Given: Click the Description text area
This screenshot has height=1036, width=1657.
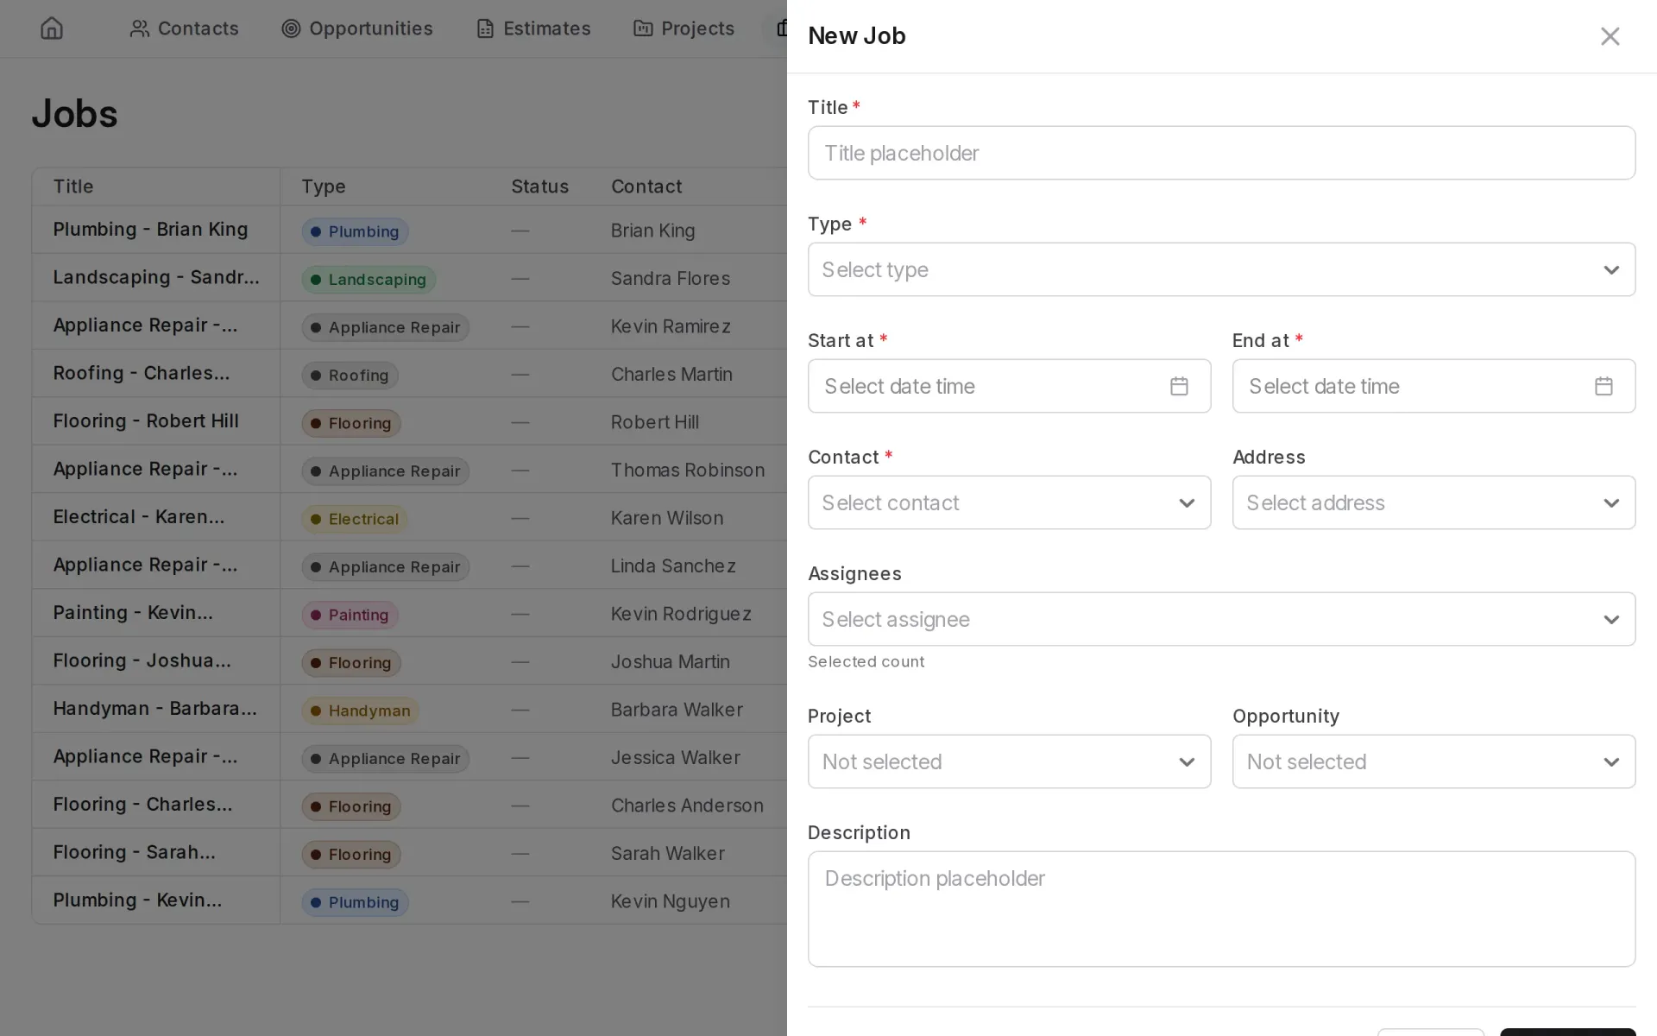Looking at the screenshot, I should (1221, 909).
